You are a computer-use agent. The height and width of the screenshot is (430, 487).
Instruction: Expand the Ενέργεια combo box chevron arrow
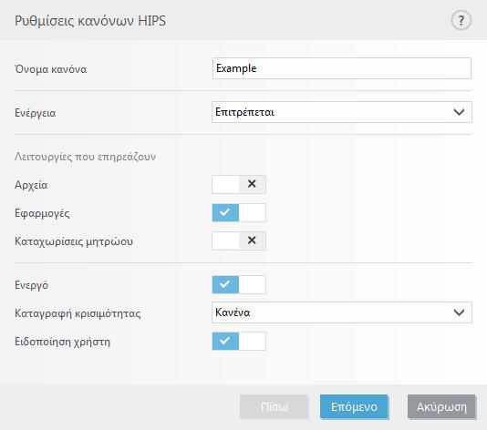[x=459, y=112]
